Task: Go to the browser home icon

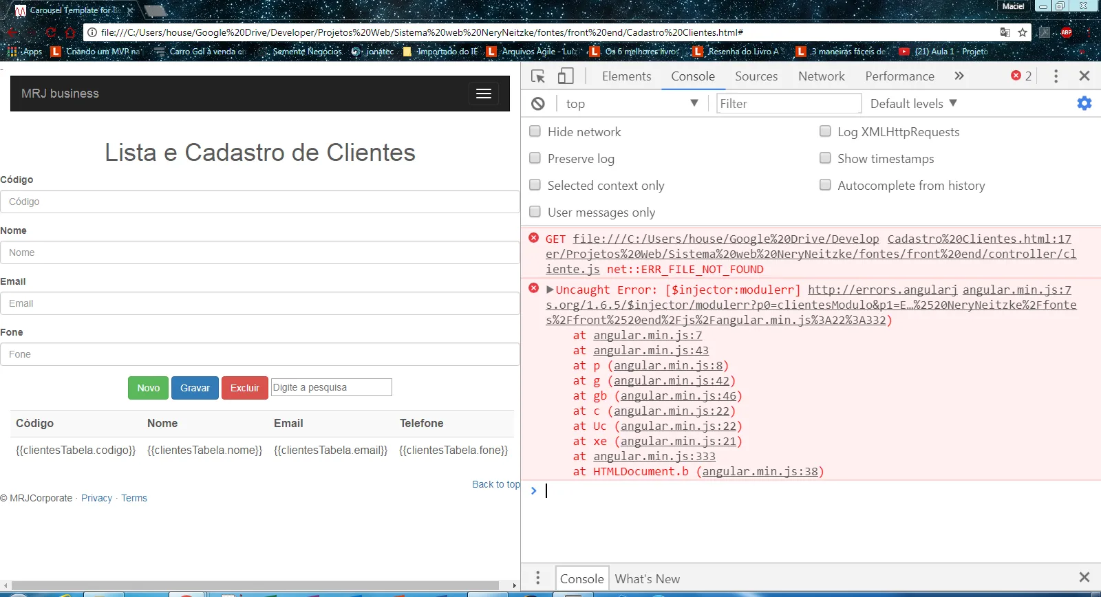Action: tap(70, 32)
